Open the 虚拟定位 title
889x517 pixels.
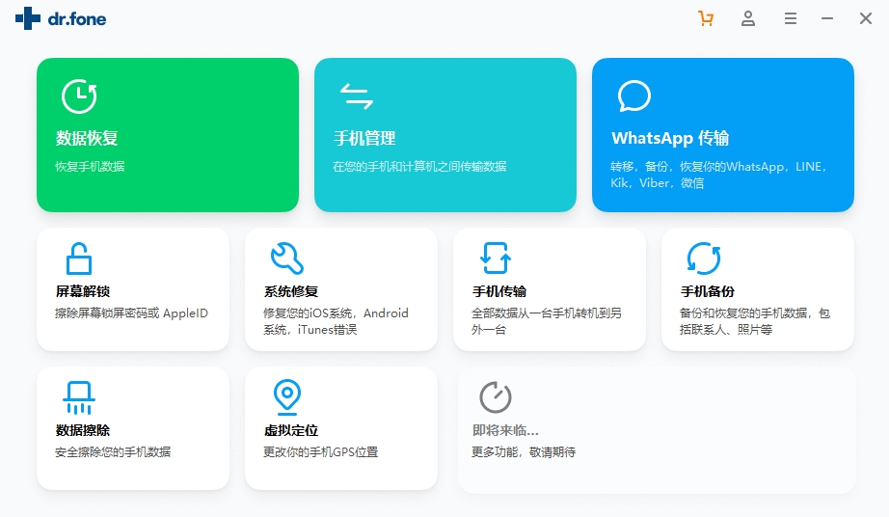pyautogui.click(x=291, y=430)
